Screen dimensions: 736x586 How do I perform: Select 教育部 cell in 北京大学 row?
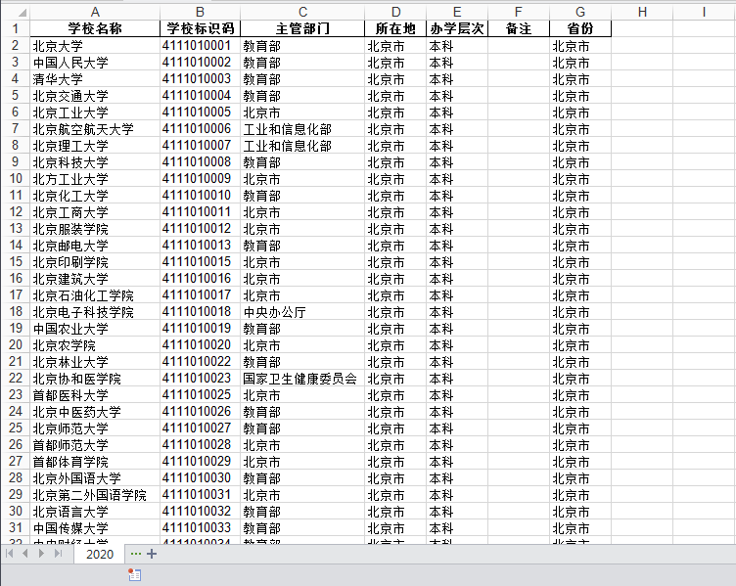point(302,46)
